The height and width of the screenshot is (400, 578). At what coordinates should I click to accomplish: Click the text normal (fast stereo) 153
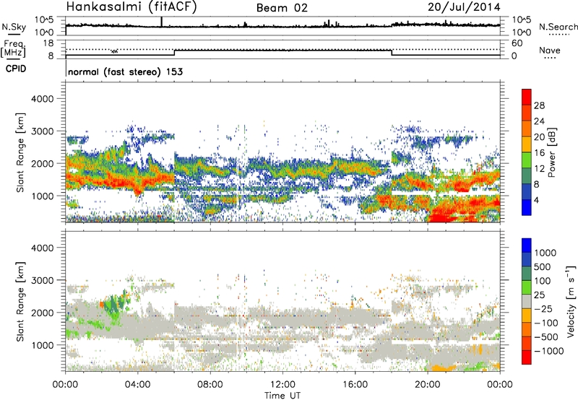pos(125,71)
